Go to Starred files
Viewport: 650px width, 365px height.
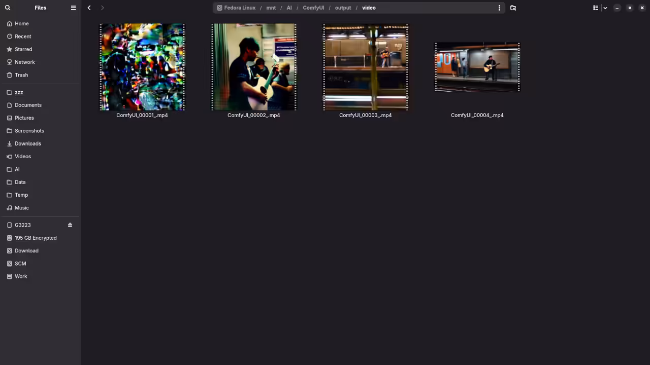23,49
